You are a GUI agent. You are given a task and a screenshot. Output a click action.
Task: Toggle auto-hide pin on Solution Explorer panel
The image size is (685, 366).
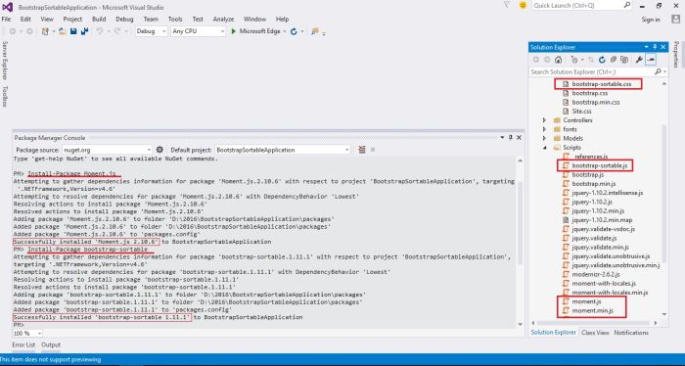[655, 47]
